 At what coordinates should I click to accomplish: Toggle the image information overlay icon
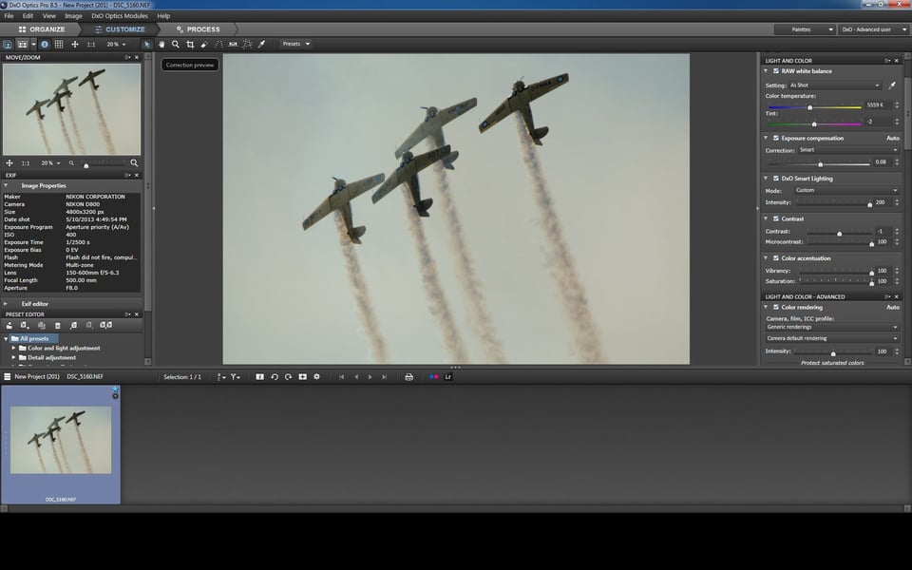(45, 45)
